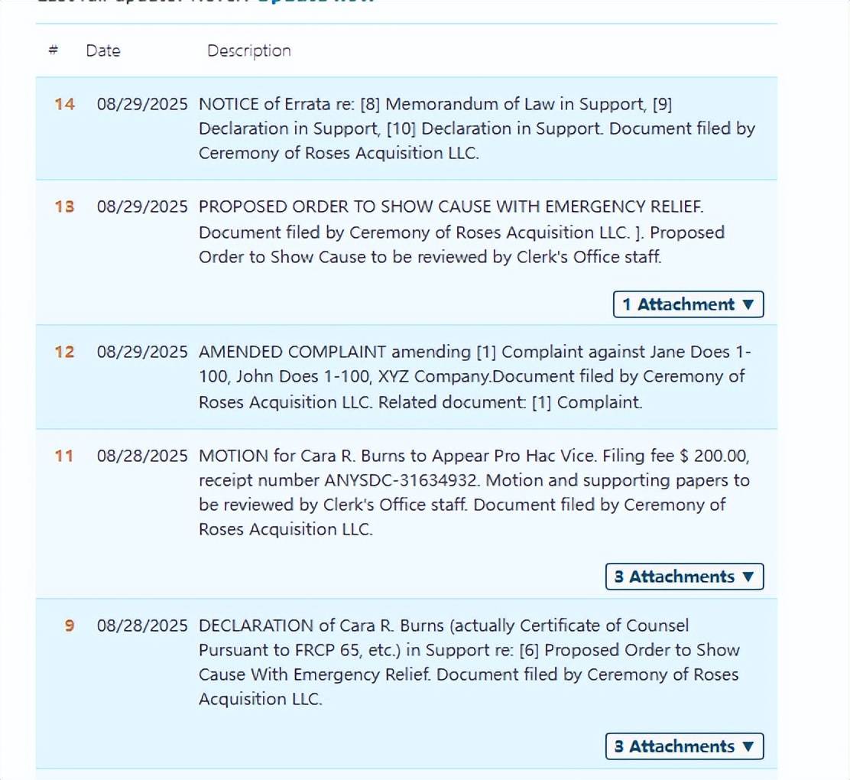The width and height of the screenshot is (850, 780).
Task: Click the Motion for Cara R. Burns description
Action: click(x=474, y=492)
